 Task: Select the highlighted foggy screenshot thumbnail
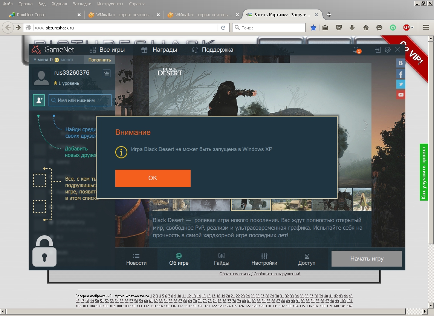251,205
